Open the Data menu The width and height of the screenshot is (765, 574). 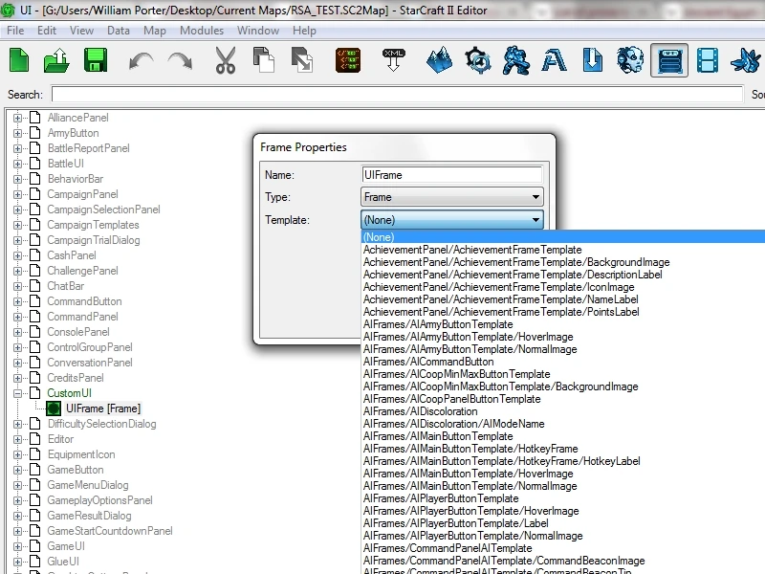(118, 31)
